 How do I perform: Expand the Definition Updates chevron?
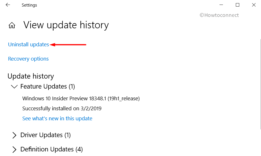pos(14,149)
